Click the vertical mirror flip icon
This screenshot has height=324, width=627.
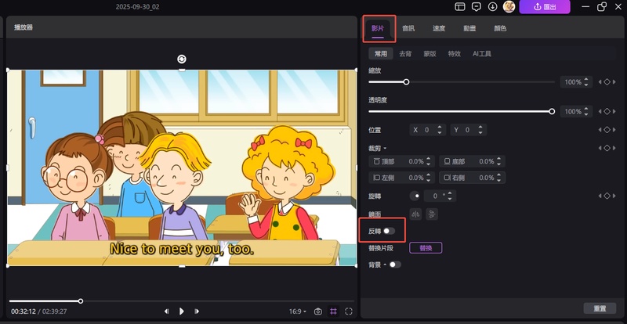click(x=432, y=214)
